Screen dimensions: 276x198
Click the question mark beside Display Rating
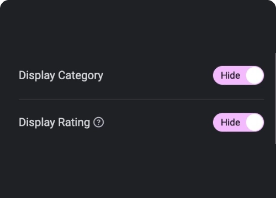99,122
